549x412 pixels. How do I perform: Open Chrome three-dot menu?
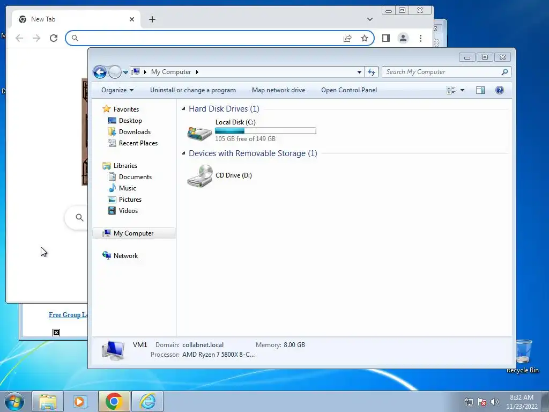tap(420, 38)
